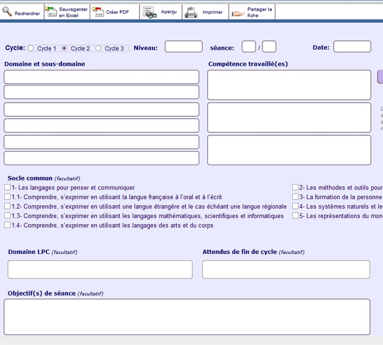Click the third Compétence travaillée text area
Viewport: 383px width, 345px height.
click(289, 150)
